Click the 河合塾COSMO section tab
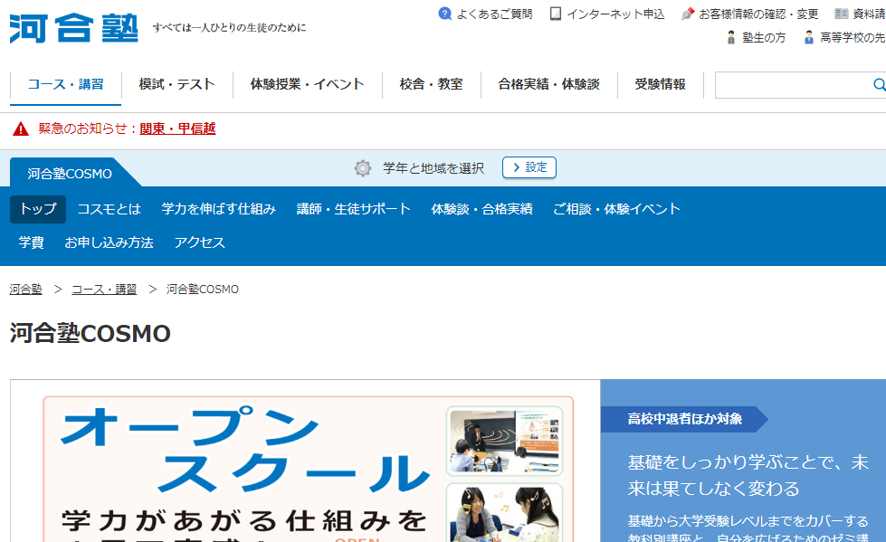 coord(70,174)
